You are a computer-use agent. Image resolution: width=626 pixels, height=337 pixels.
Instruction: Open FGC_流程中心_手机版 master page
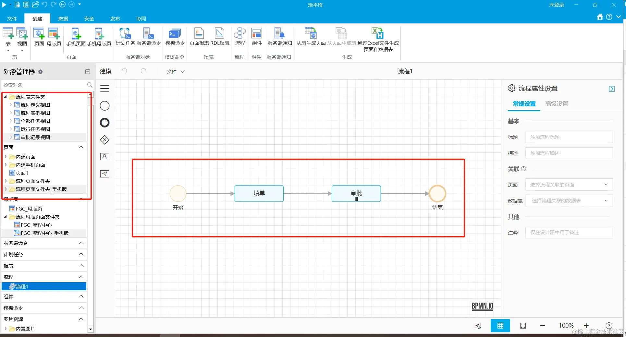[x=45, y=233]
